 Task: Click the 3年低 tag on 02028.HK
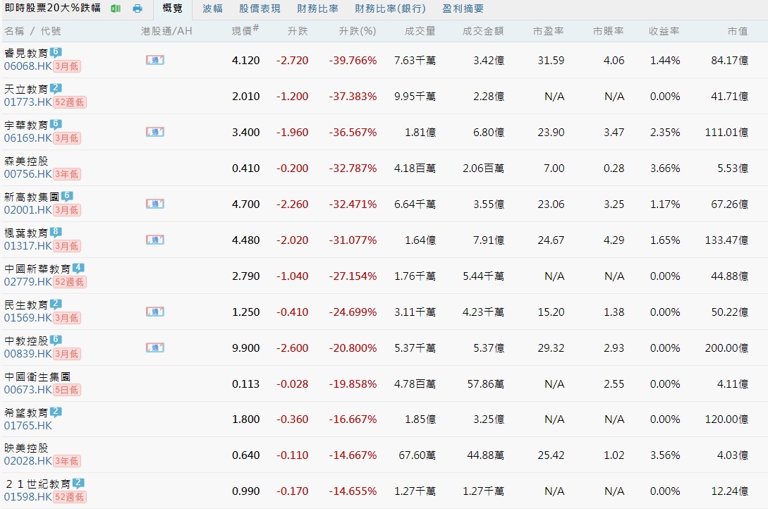coord(66,461)
